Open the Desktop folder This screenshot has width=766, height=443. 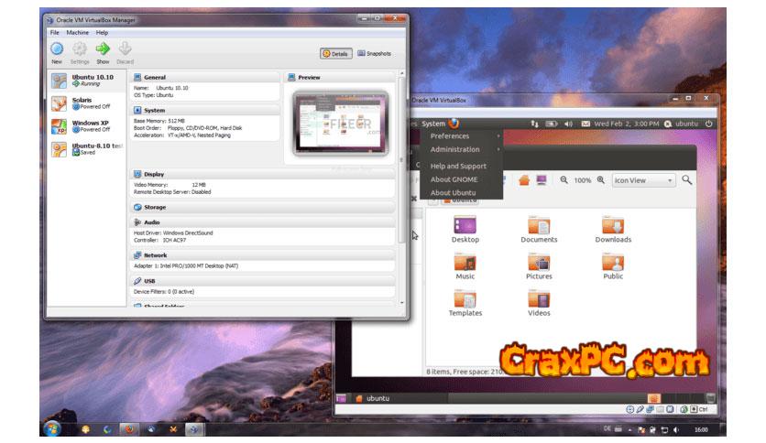465,230
